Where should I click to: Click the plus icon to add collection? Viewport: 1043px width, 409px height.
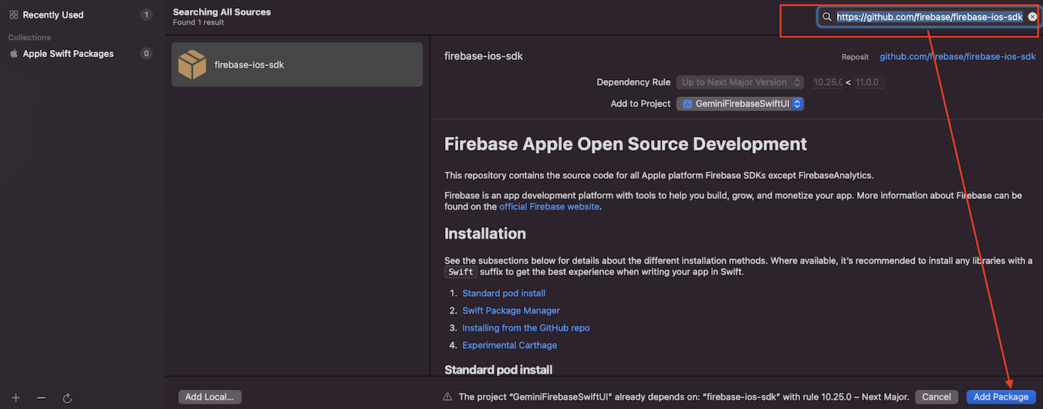(x=15, y=397)
